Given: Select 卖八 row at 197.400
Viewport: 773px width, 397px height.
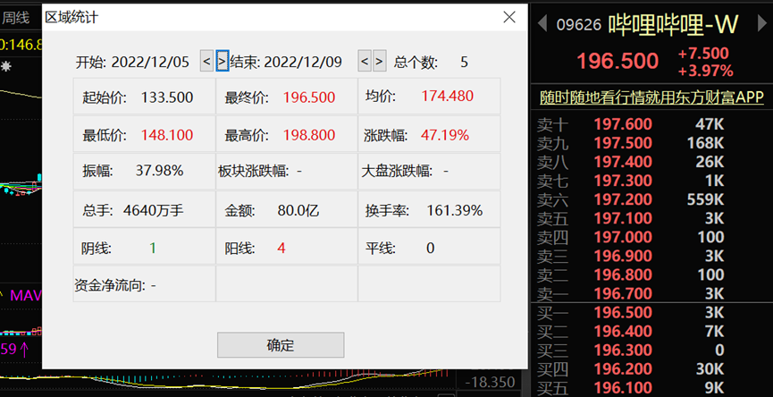Looking at the screenshot, I should tap(651, 162).
